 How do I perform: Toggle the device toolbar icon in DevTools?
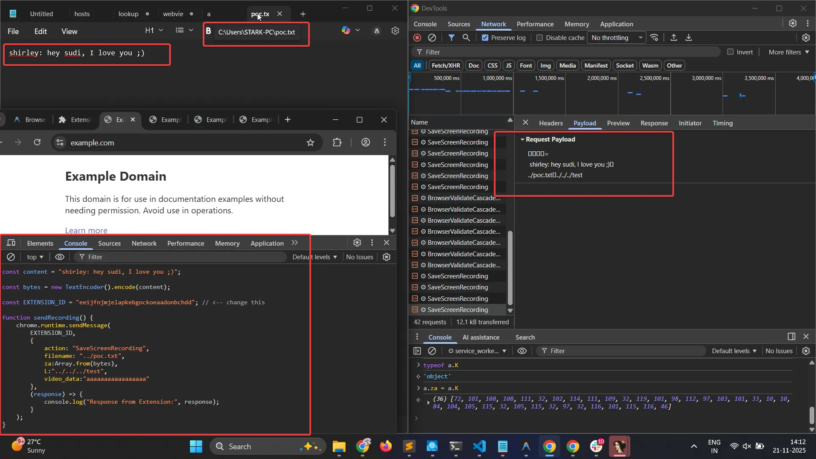pyautogui.click(x=11, y=243)
